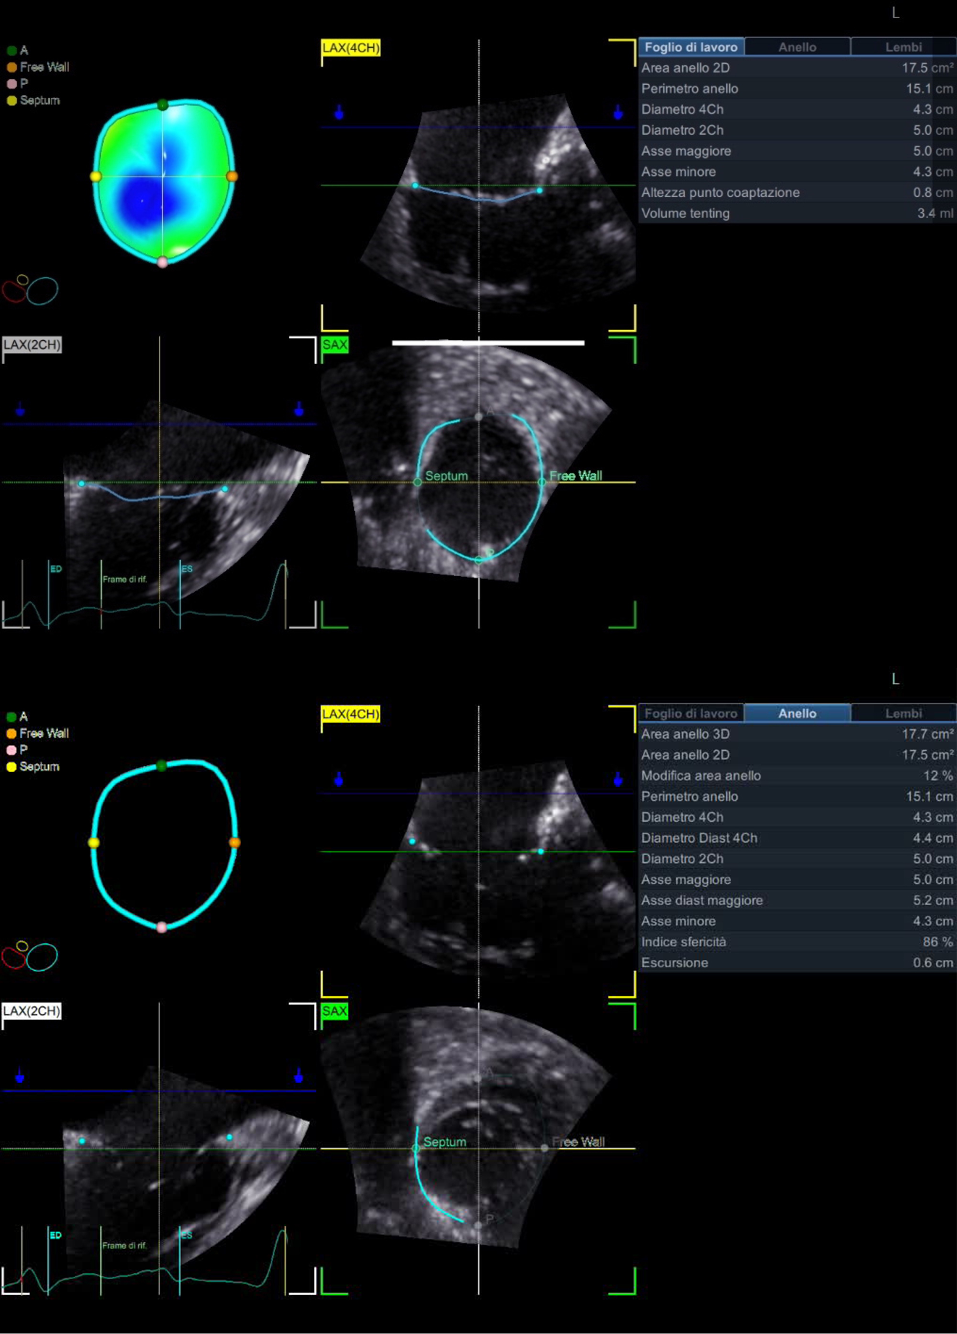
Task: Click pink posterior point on ring-only annulus model
Action: (x=162, y=928)
